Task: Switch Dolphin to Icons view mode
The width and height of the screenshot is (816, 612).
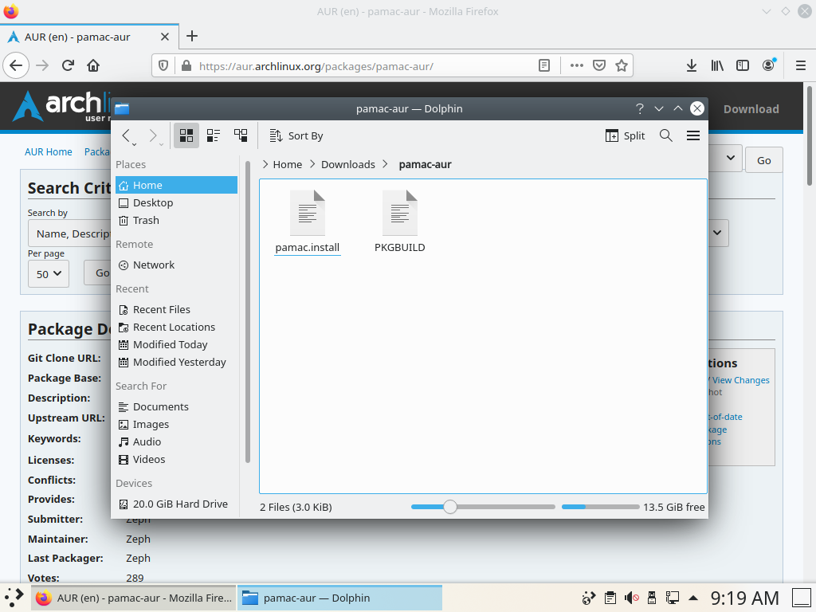Action: (x=186, y=135)
